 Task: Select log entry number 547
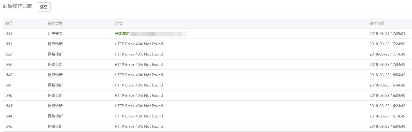(9, 85)
